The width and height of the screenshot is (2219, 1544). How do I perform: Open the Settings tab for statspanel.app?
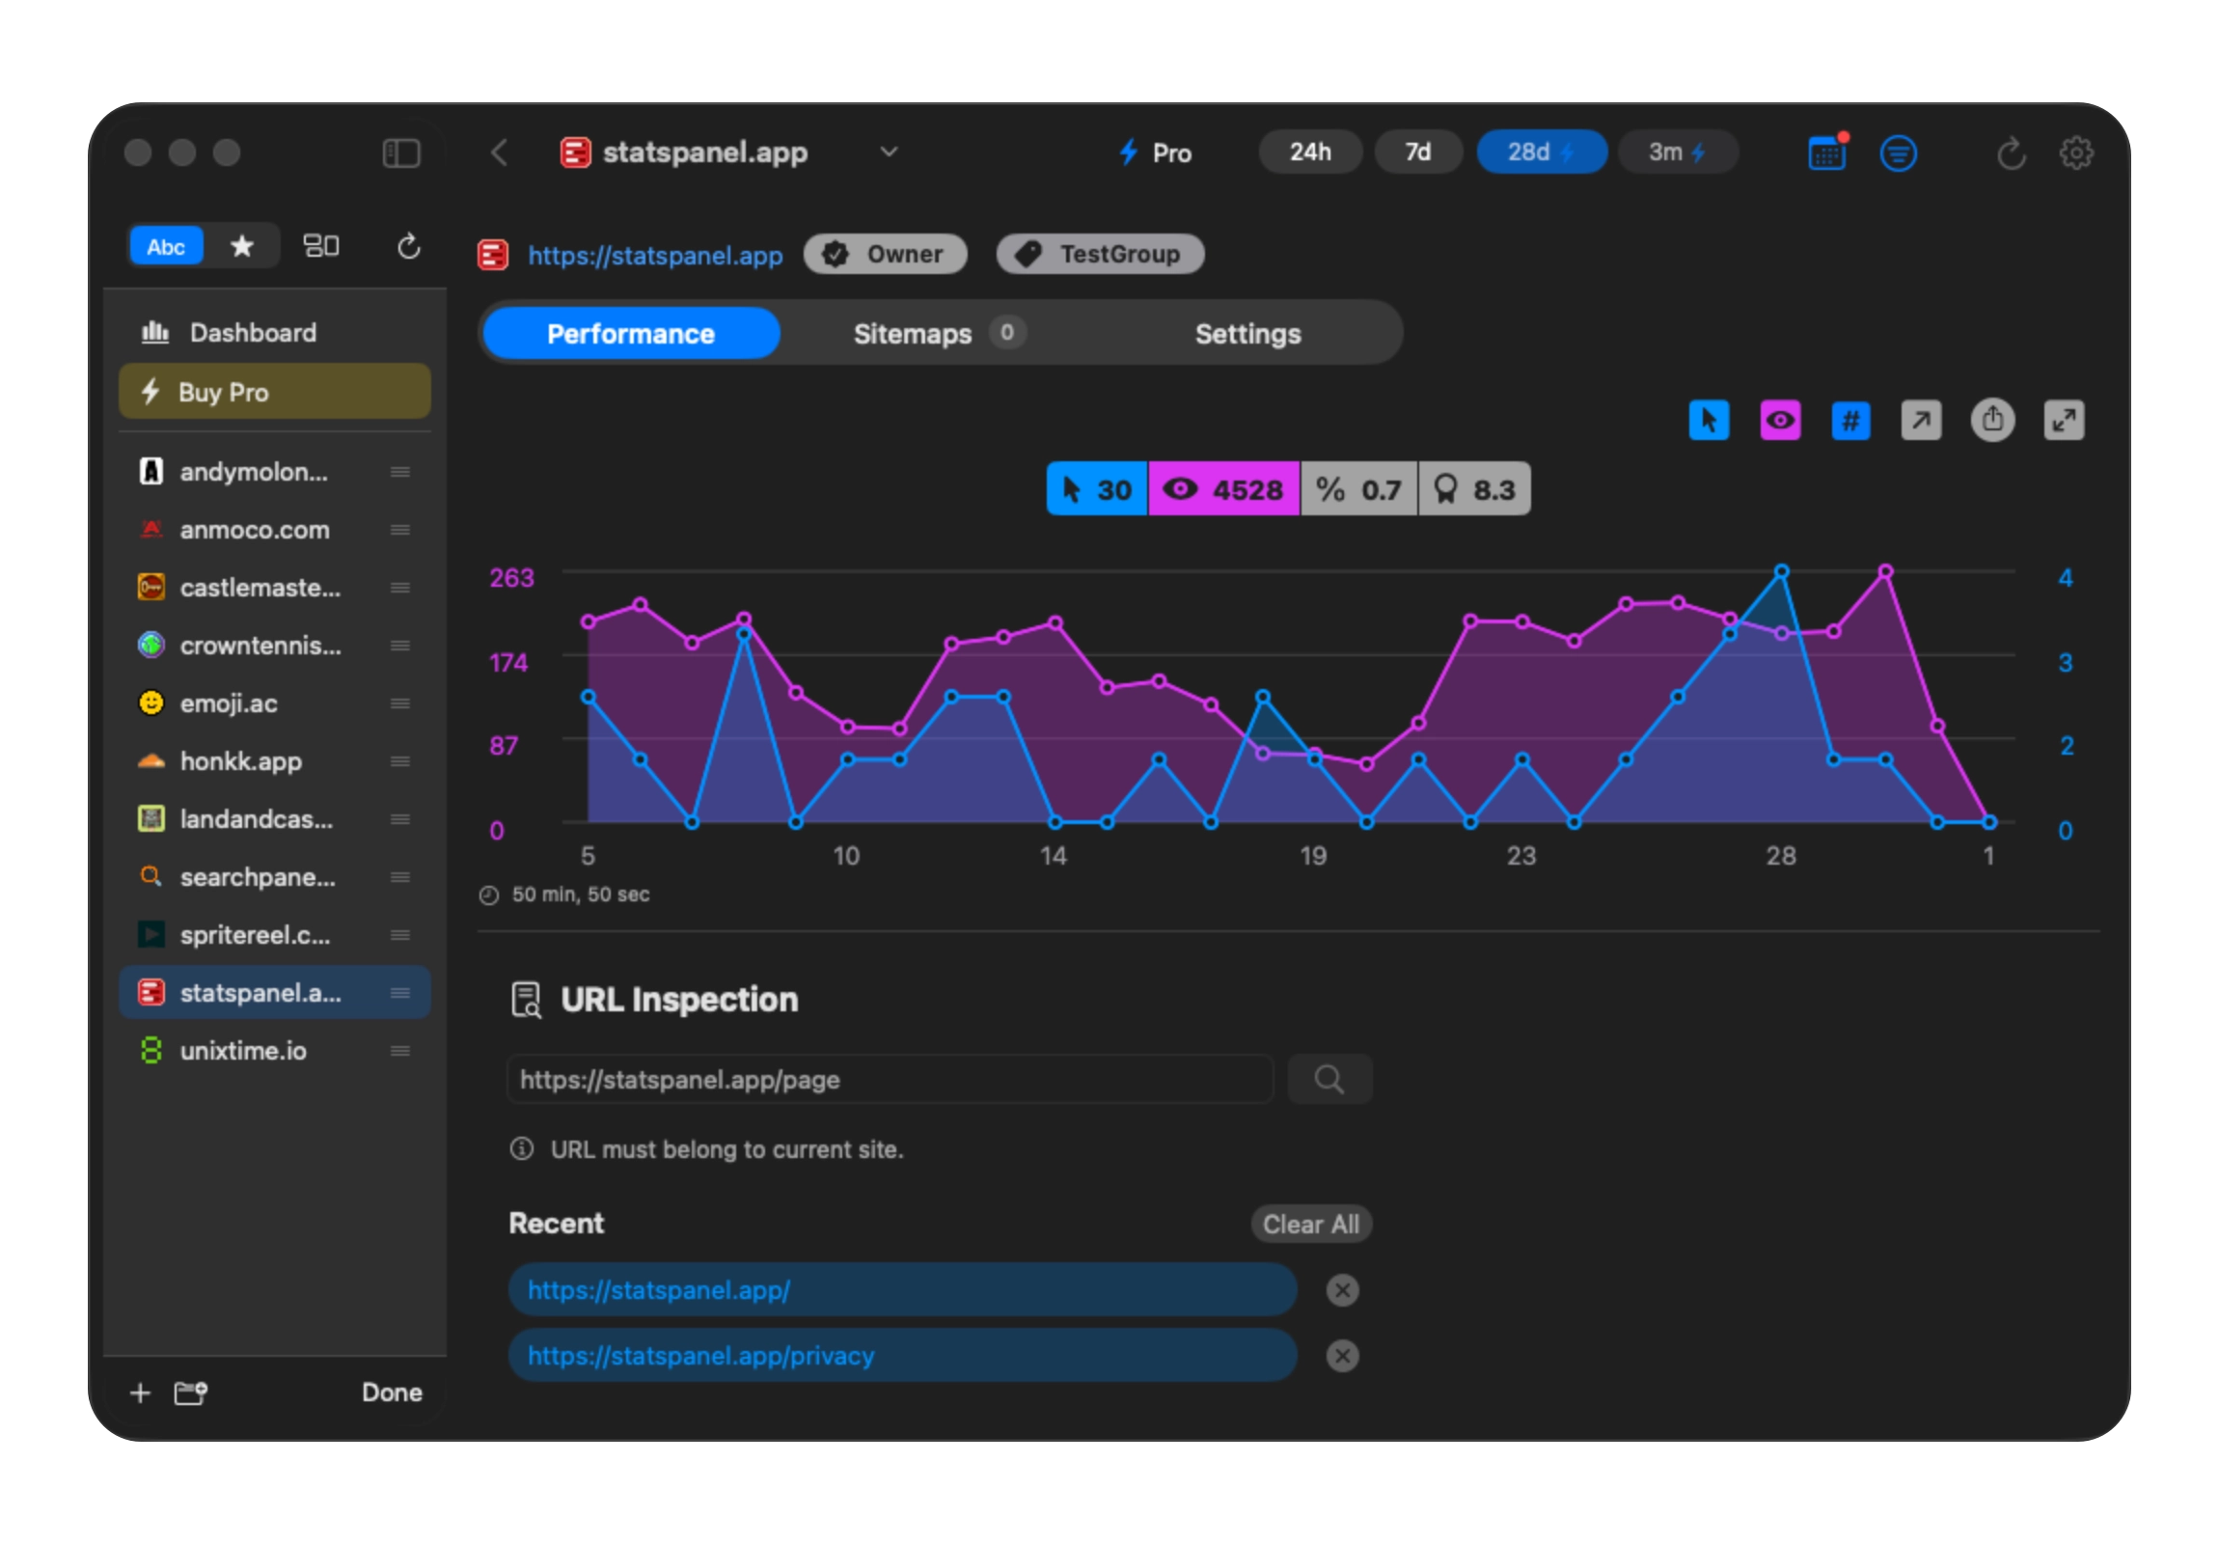click(1246, 333)
